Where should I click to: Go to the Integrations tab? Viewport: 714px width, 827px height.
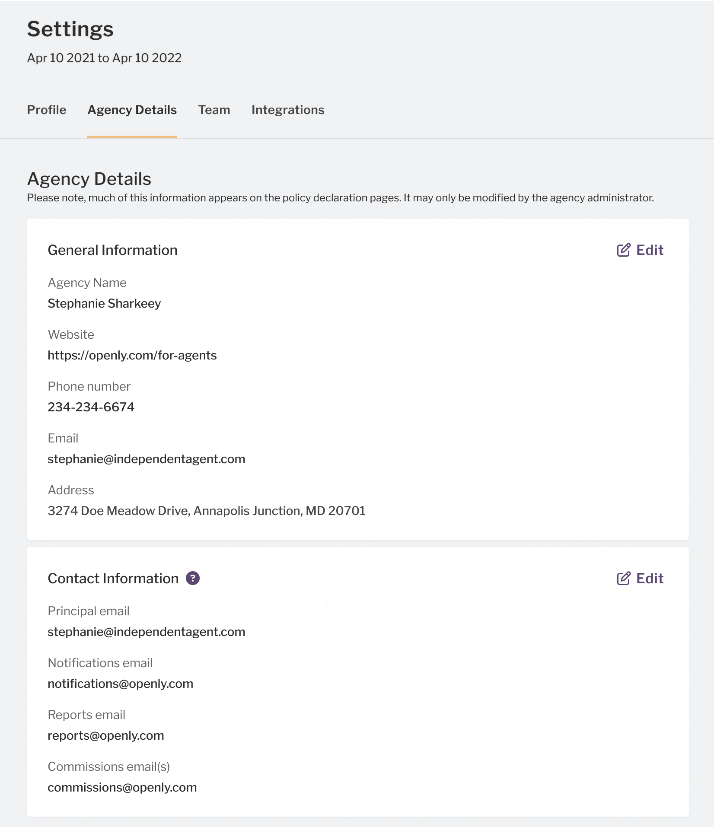click(x=288, y=110)
